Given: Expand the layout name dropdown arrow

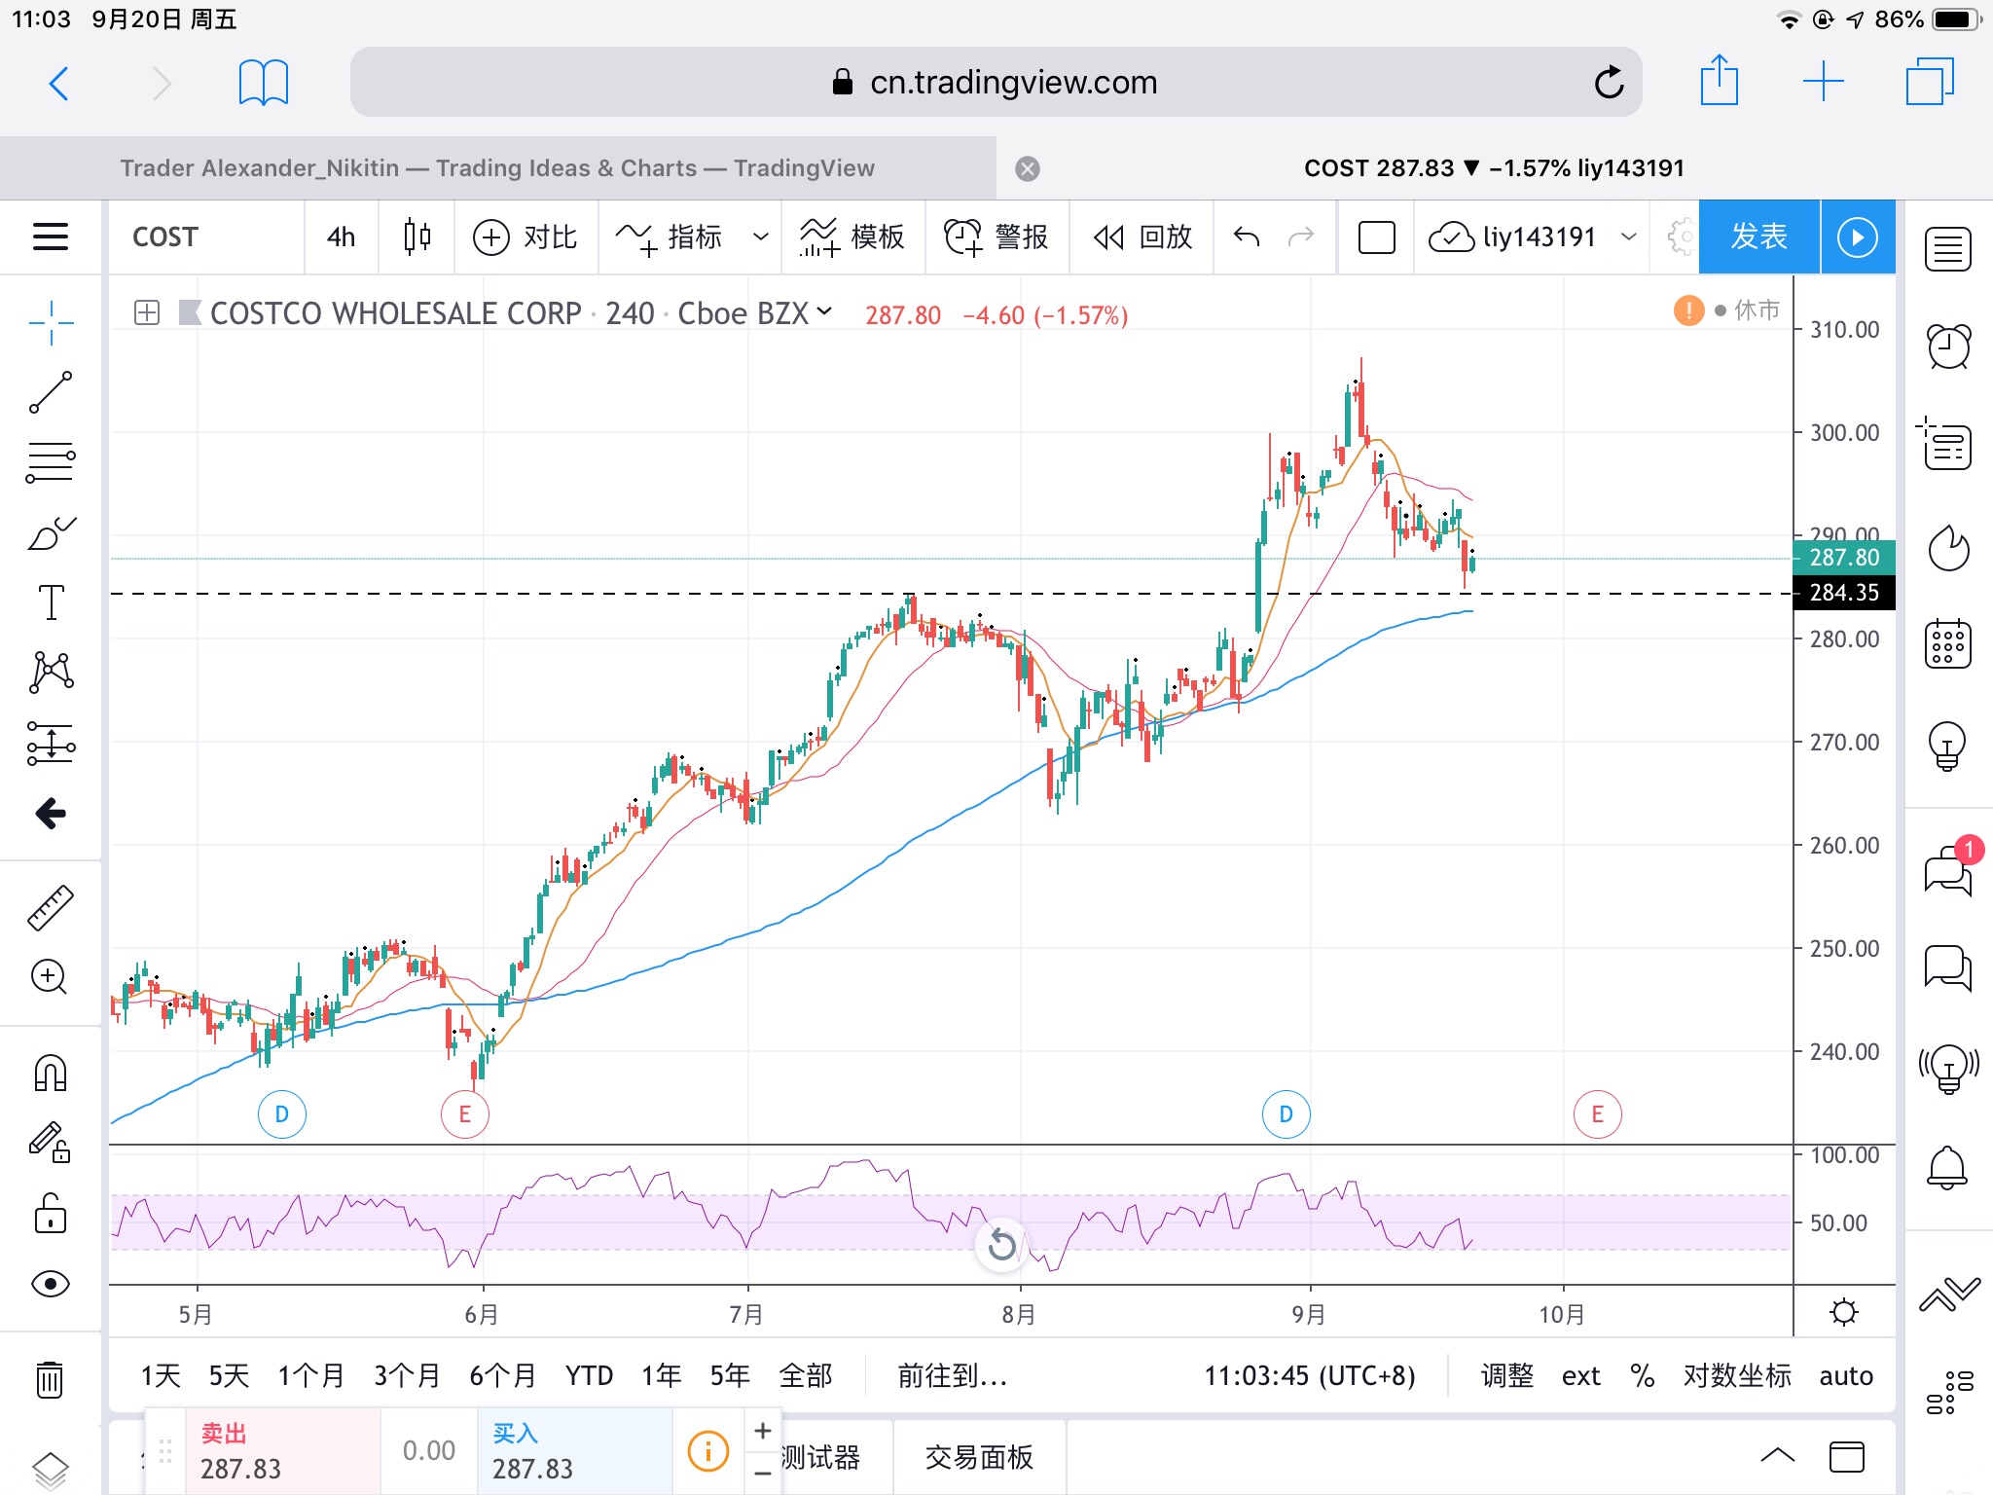Looking at the screenshot, I should point(1628,237).
